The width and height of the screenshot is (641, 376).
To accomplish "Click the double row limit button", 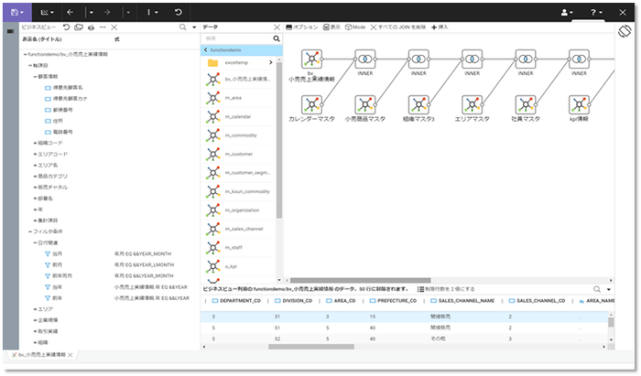I will point(446,289).
